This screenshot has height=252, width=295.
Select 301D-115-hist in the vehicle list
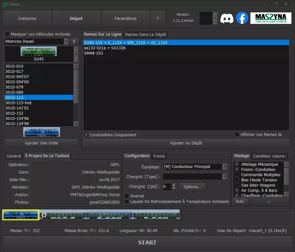[x=18, y=103]
